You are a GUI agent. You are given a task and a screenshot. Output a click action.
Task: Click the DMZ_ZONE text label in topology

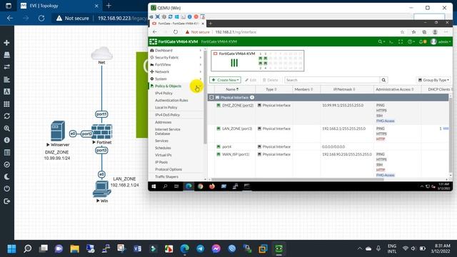57,152
